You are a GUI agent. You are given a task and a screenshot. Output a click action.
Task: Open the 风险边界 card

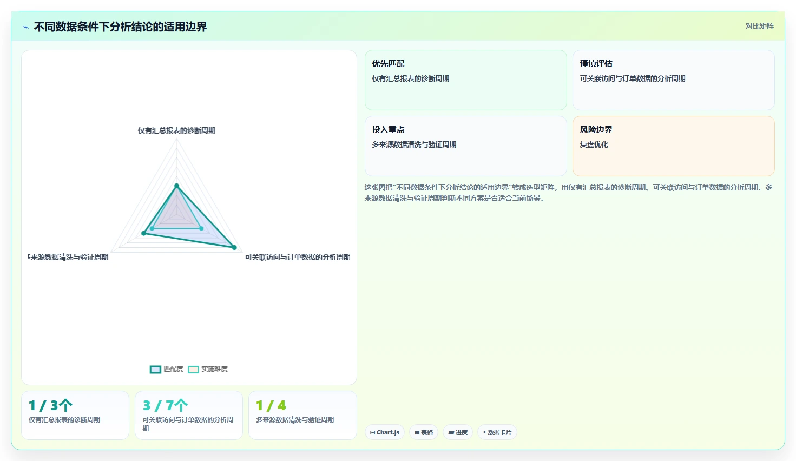pos(674,146)
